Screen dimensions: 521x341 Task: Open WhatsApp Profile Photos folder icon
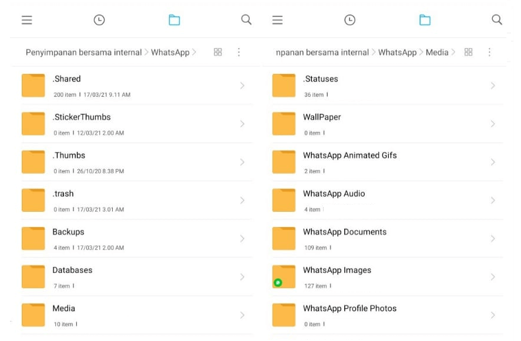pos(284,315)
